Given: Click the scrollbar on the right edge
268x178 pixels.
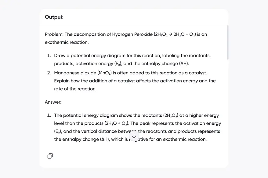Looking at the screenshot, I should coord(227,43).
